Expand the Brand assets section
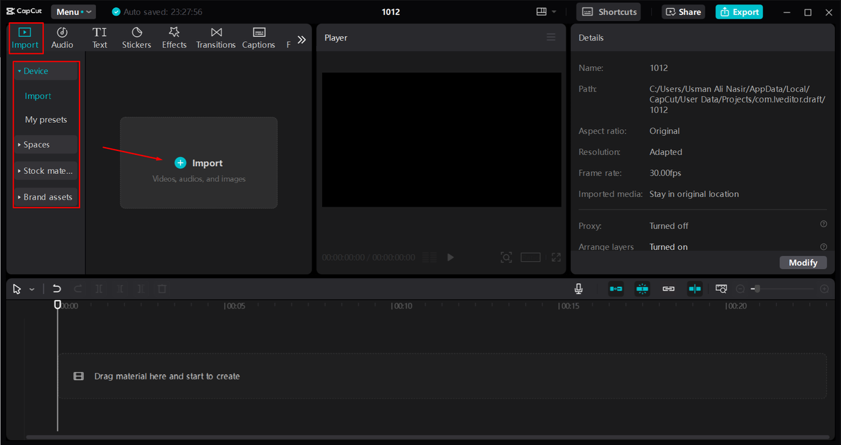 pos(45,197)
